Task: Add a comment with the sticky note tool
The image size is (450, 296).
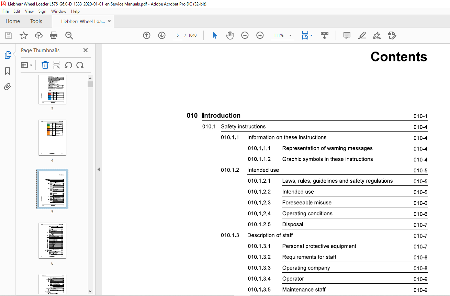Action: pyautogui.click(x=347, y=35)
